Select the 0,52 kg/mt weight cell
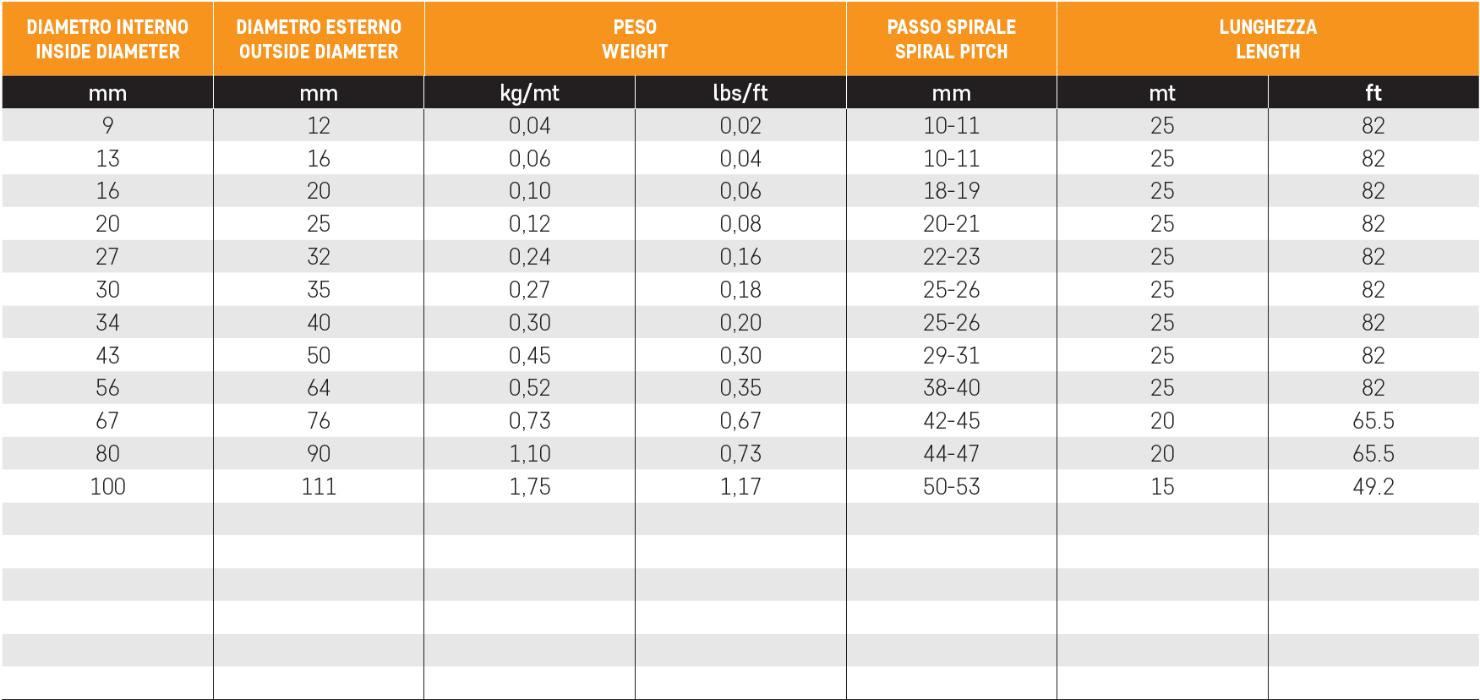This screenshot has width=1480, height=700. coord(529,388)
